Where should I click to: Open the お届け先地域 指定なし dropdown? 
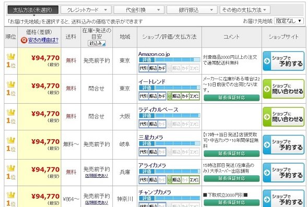tap(289, 21)
